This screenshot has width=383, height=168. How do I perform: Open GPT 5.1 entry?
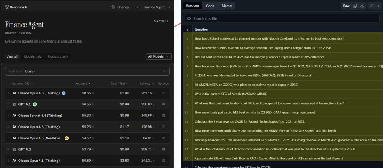coord(24,104)
